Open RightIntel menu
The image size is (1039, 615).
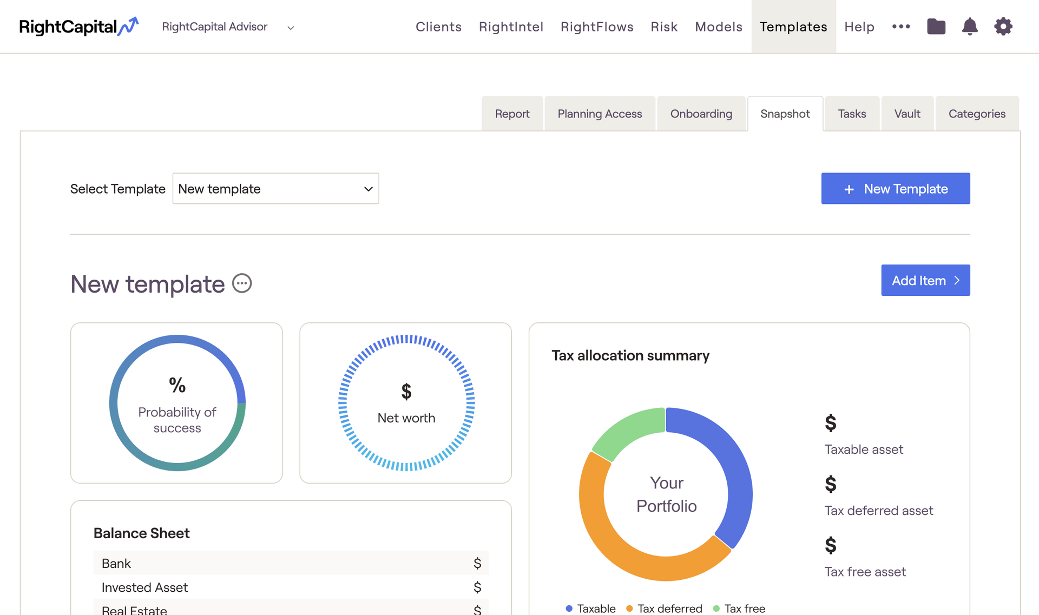tap(511, 27)
